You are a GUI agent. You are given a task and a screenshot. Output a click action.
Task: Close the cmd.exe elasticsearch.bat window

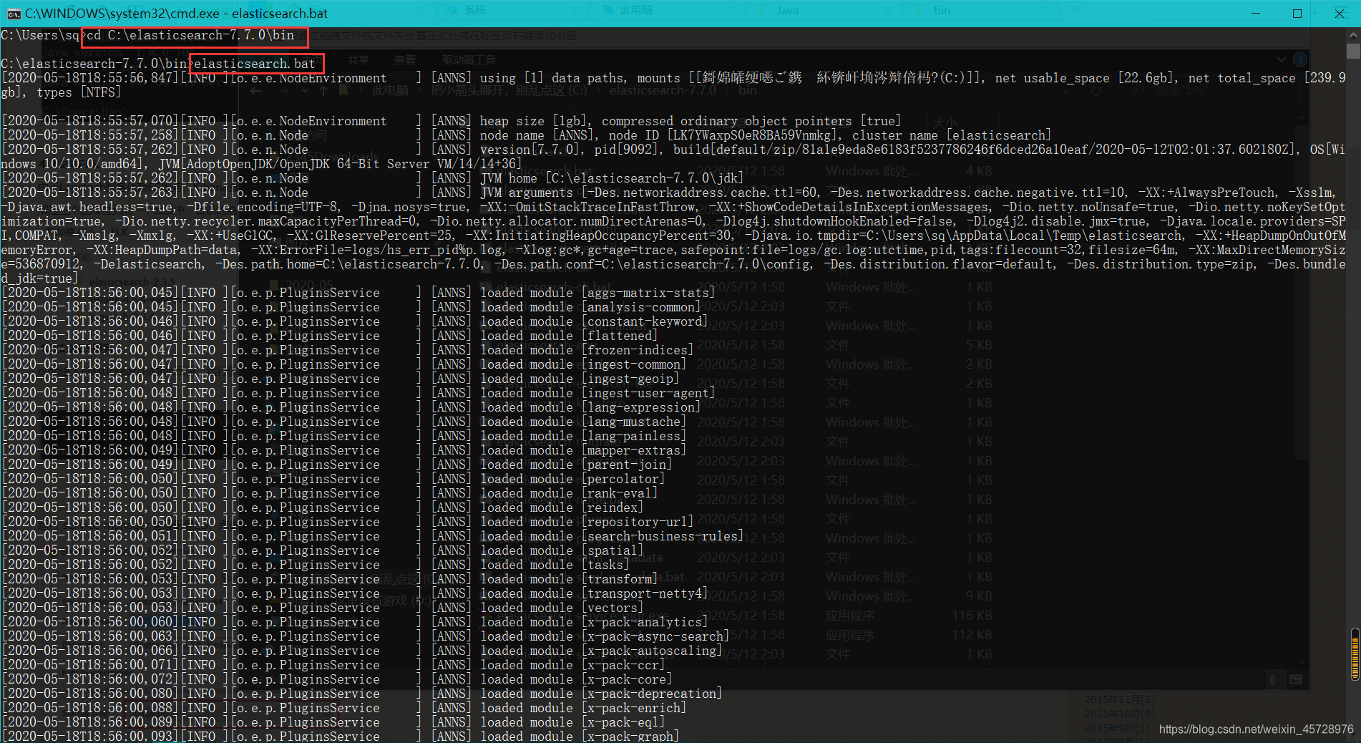[x=1339, y=14]
